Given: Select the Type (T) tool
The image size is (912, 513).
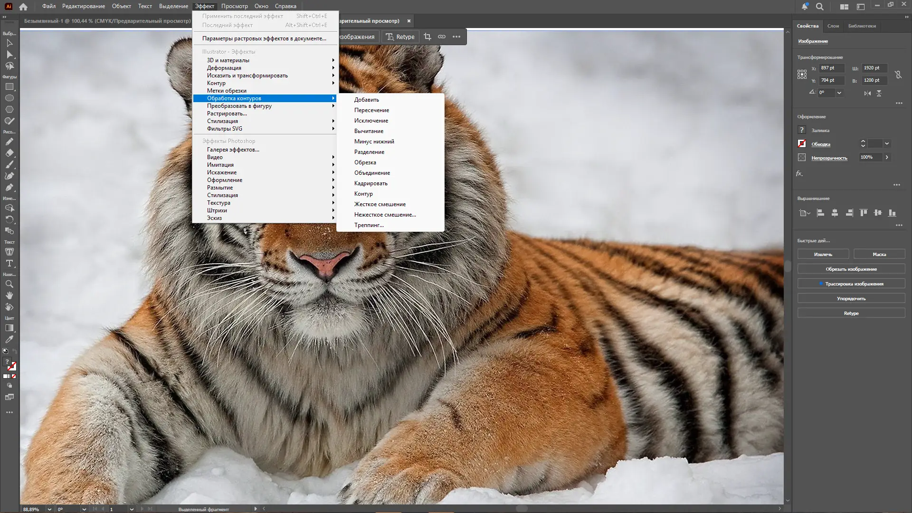Looking at the screenshot, I should pos(9,263).
